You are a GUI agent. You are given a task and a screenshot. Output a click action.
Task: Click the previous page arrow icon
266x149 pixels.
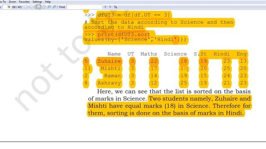pos(26,7)
